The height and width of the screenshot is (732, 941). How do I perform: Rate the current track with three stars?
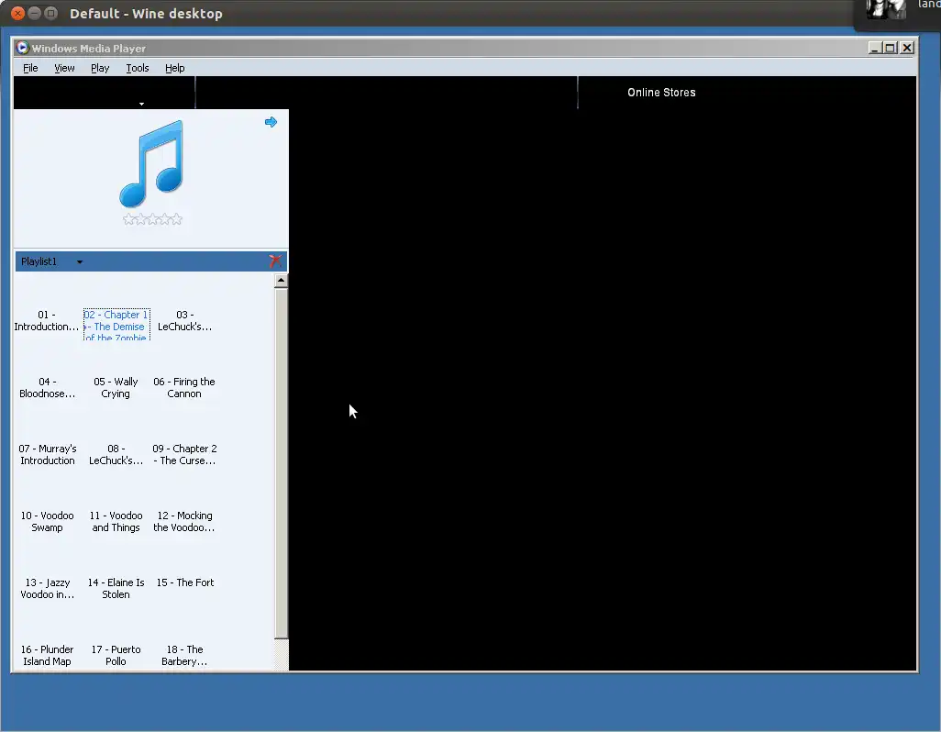click(151, 218)
